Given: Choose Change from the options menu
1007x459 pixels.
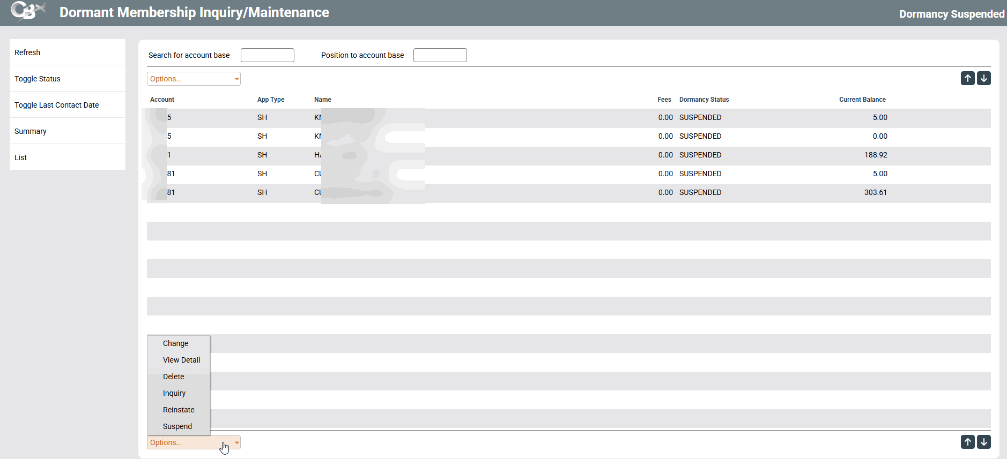Looking at the screenshot, I should (176, 343).
